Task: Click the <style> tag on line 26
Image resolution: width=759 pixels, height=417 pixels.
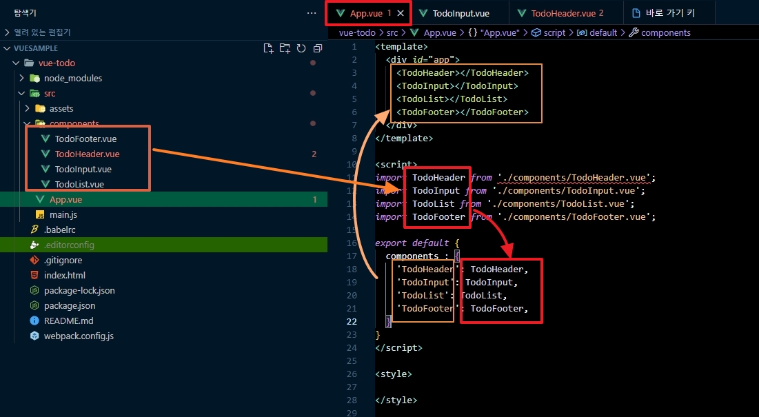Action: click(x=394, y=374)
